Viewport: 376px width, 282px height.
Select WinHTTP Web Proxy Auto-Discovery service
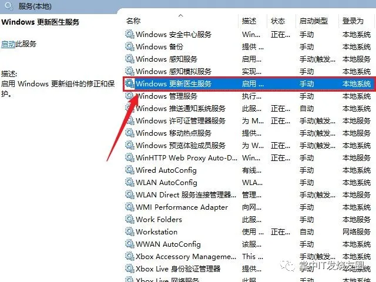(x=249, y=158)
